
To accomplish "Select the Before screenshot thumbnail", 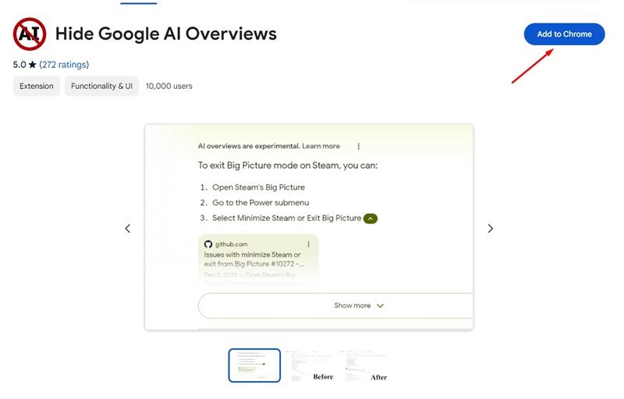I will tap(310, 365).
